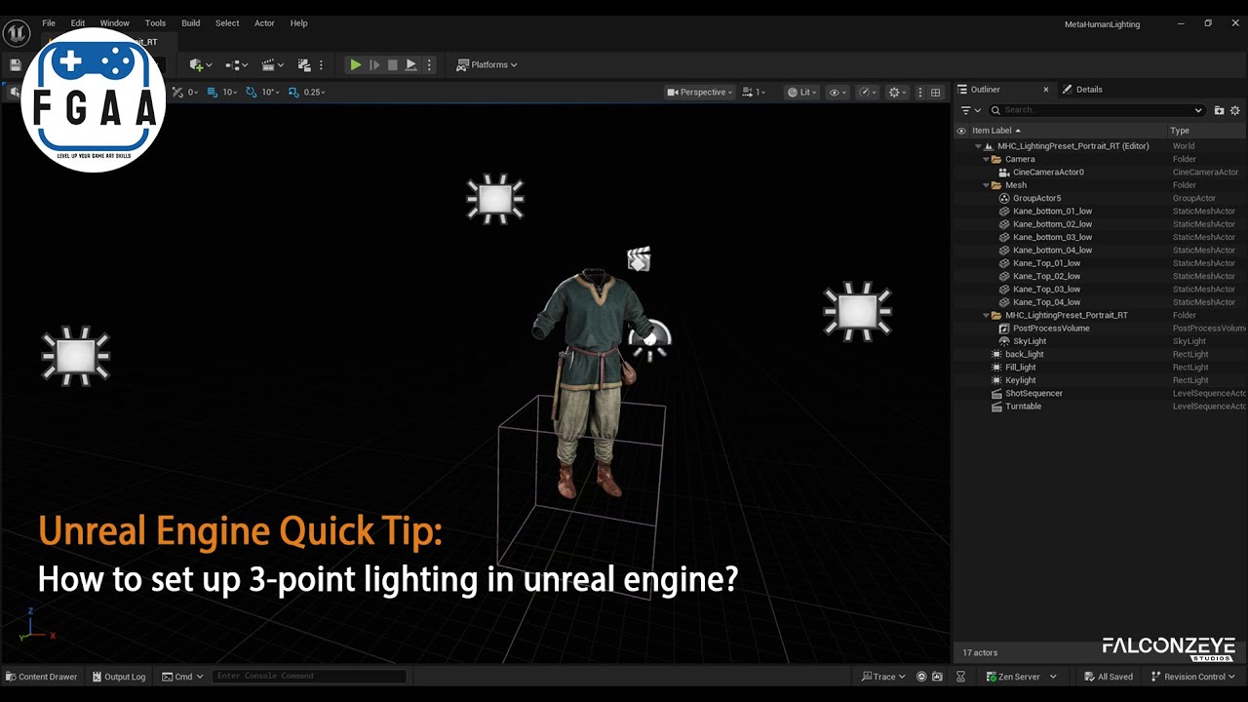Open the Lit view mode dropdown
This screenshot has height=702, width=1248.
[803, 93]
